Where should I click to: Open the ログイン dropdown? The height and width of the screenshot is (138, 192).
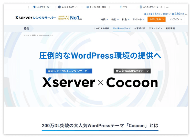coord(176,19)
